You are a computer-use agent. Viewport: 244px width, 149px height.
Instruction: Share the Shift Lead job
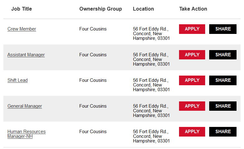(223, 80)
